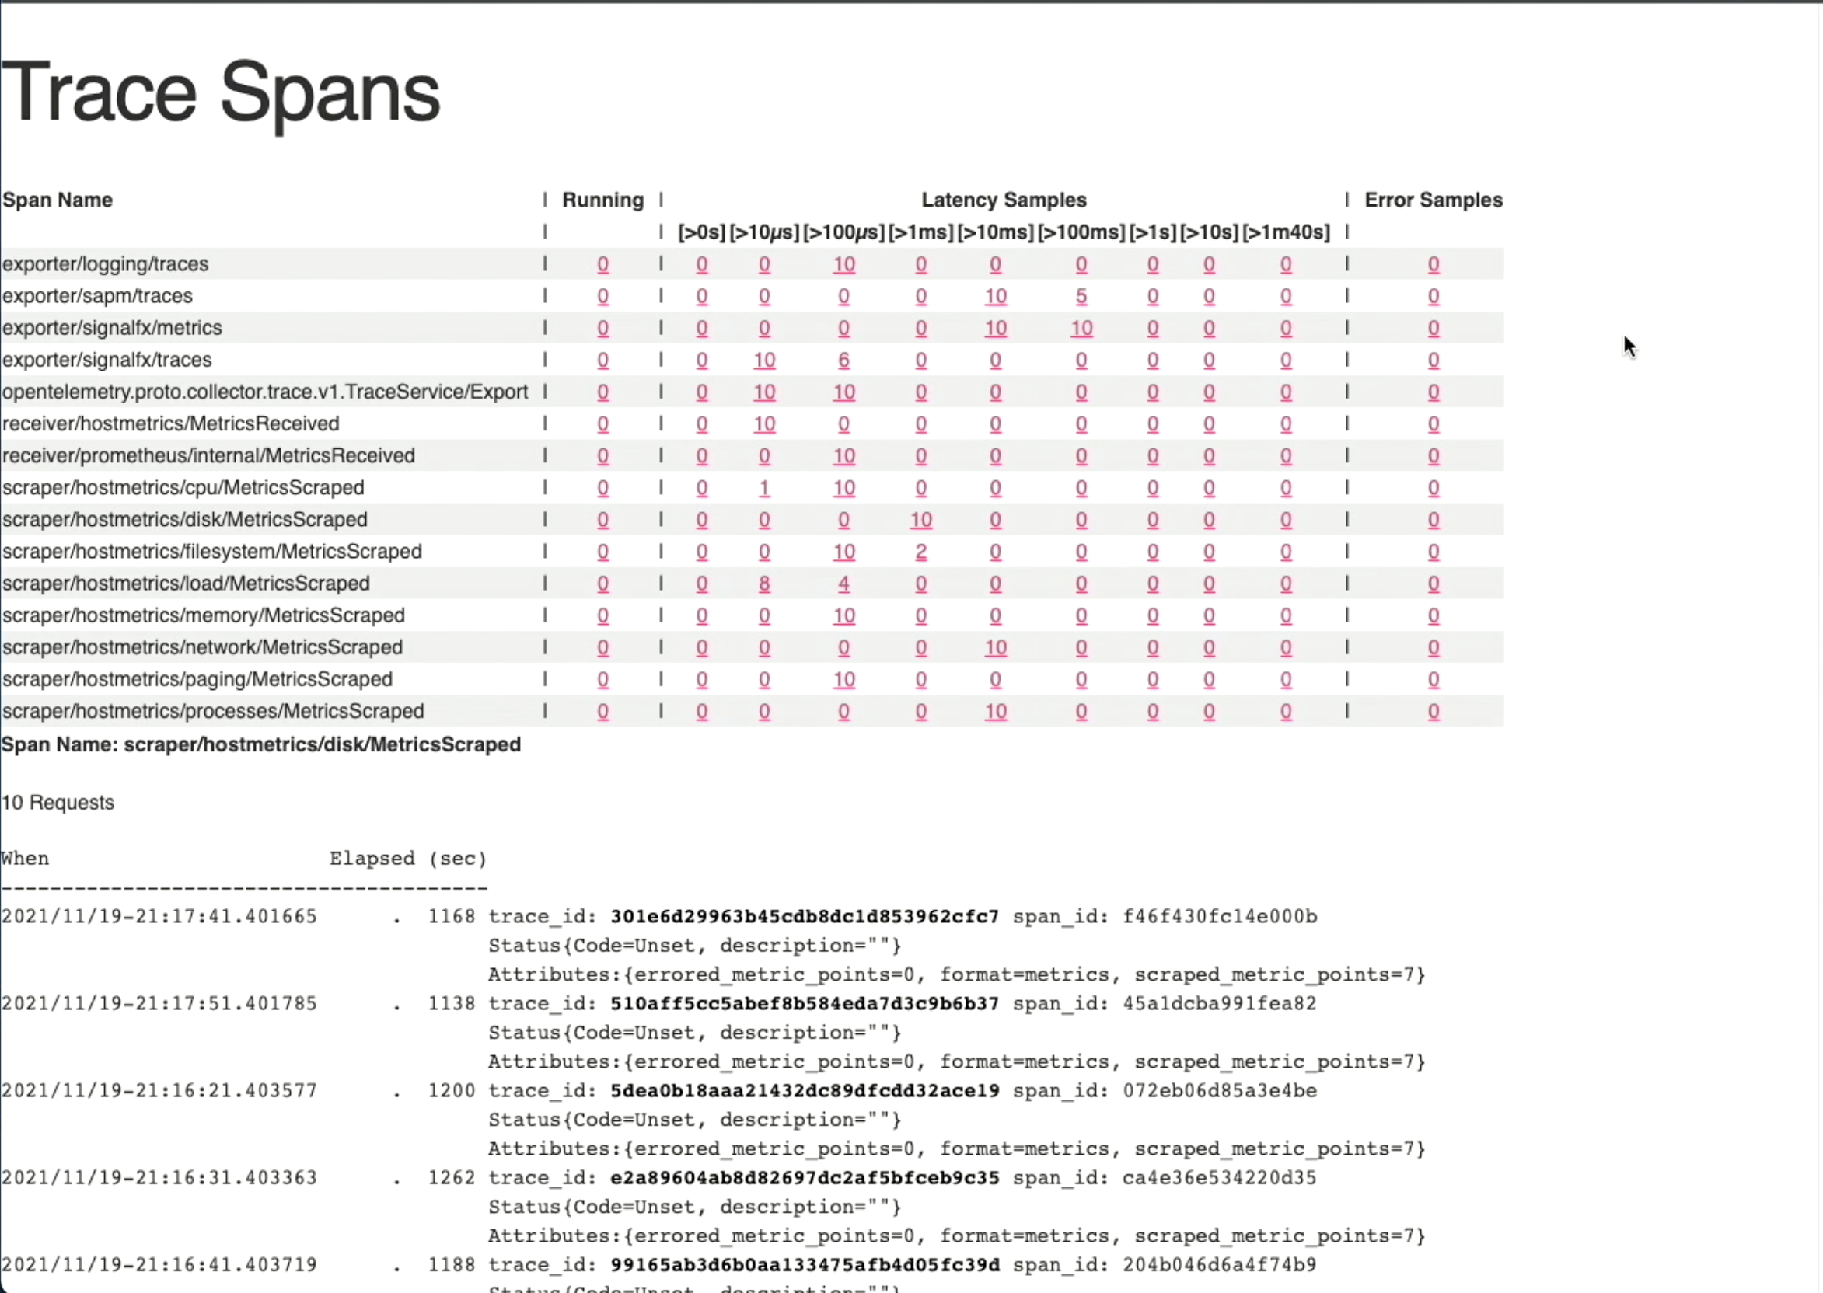Open the 10 >100ms samples for exporter/sapm/traces
1823x1293 pixels.
(996, 295)
